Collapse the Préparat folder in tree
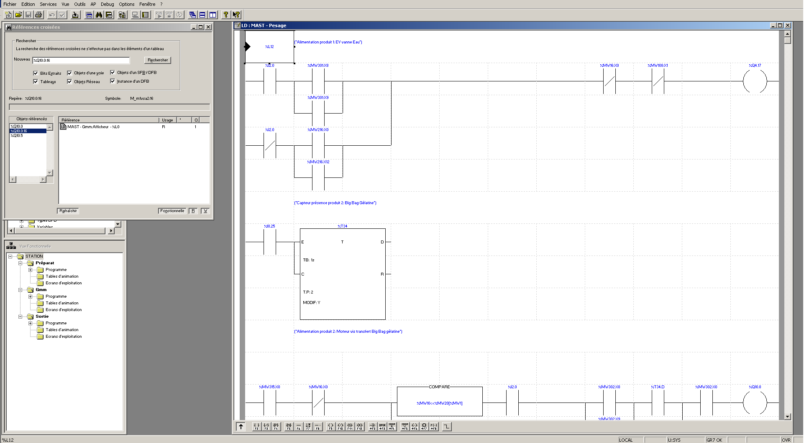This screenshot has width=804, height=443. pos(20,263)
